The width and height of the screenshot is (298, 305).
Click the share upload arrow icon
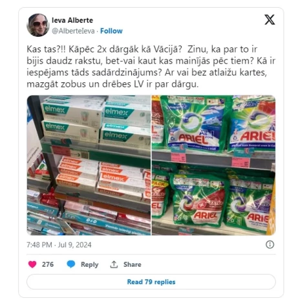tap(114, 264)
